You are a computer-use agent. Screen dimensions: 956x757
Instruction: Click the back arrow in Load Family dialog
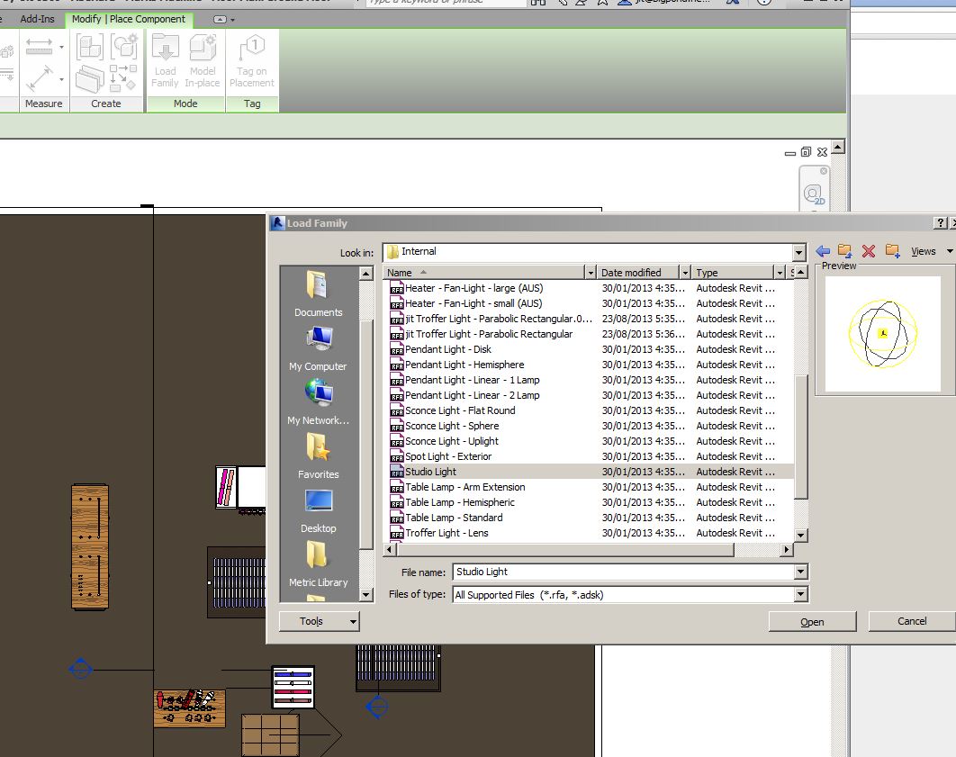click(823, 251)
